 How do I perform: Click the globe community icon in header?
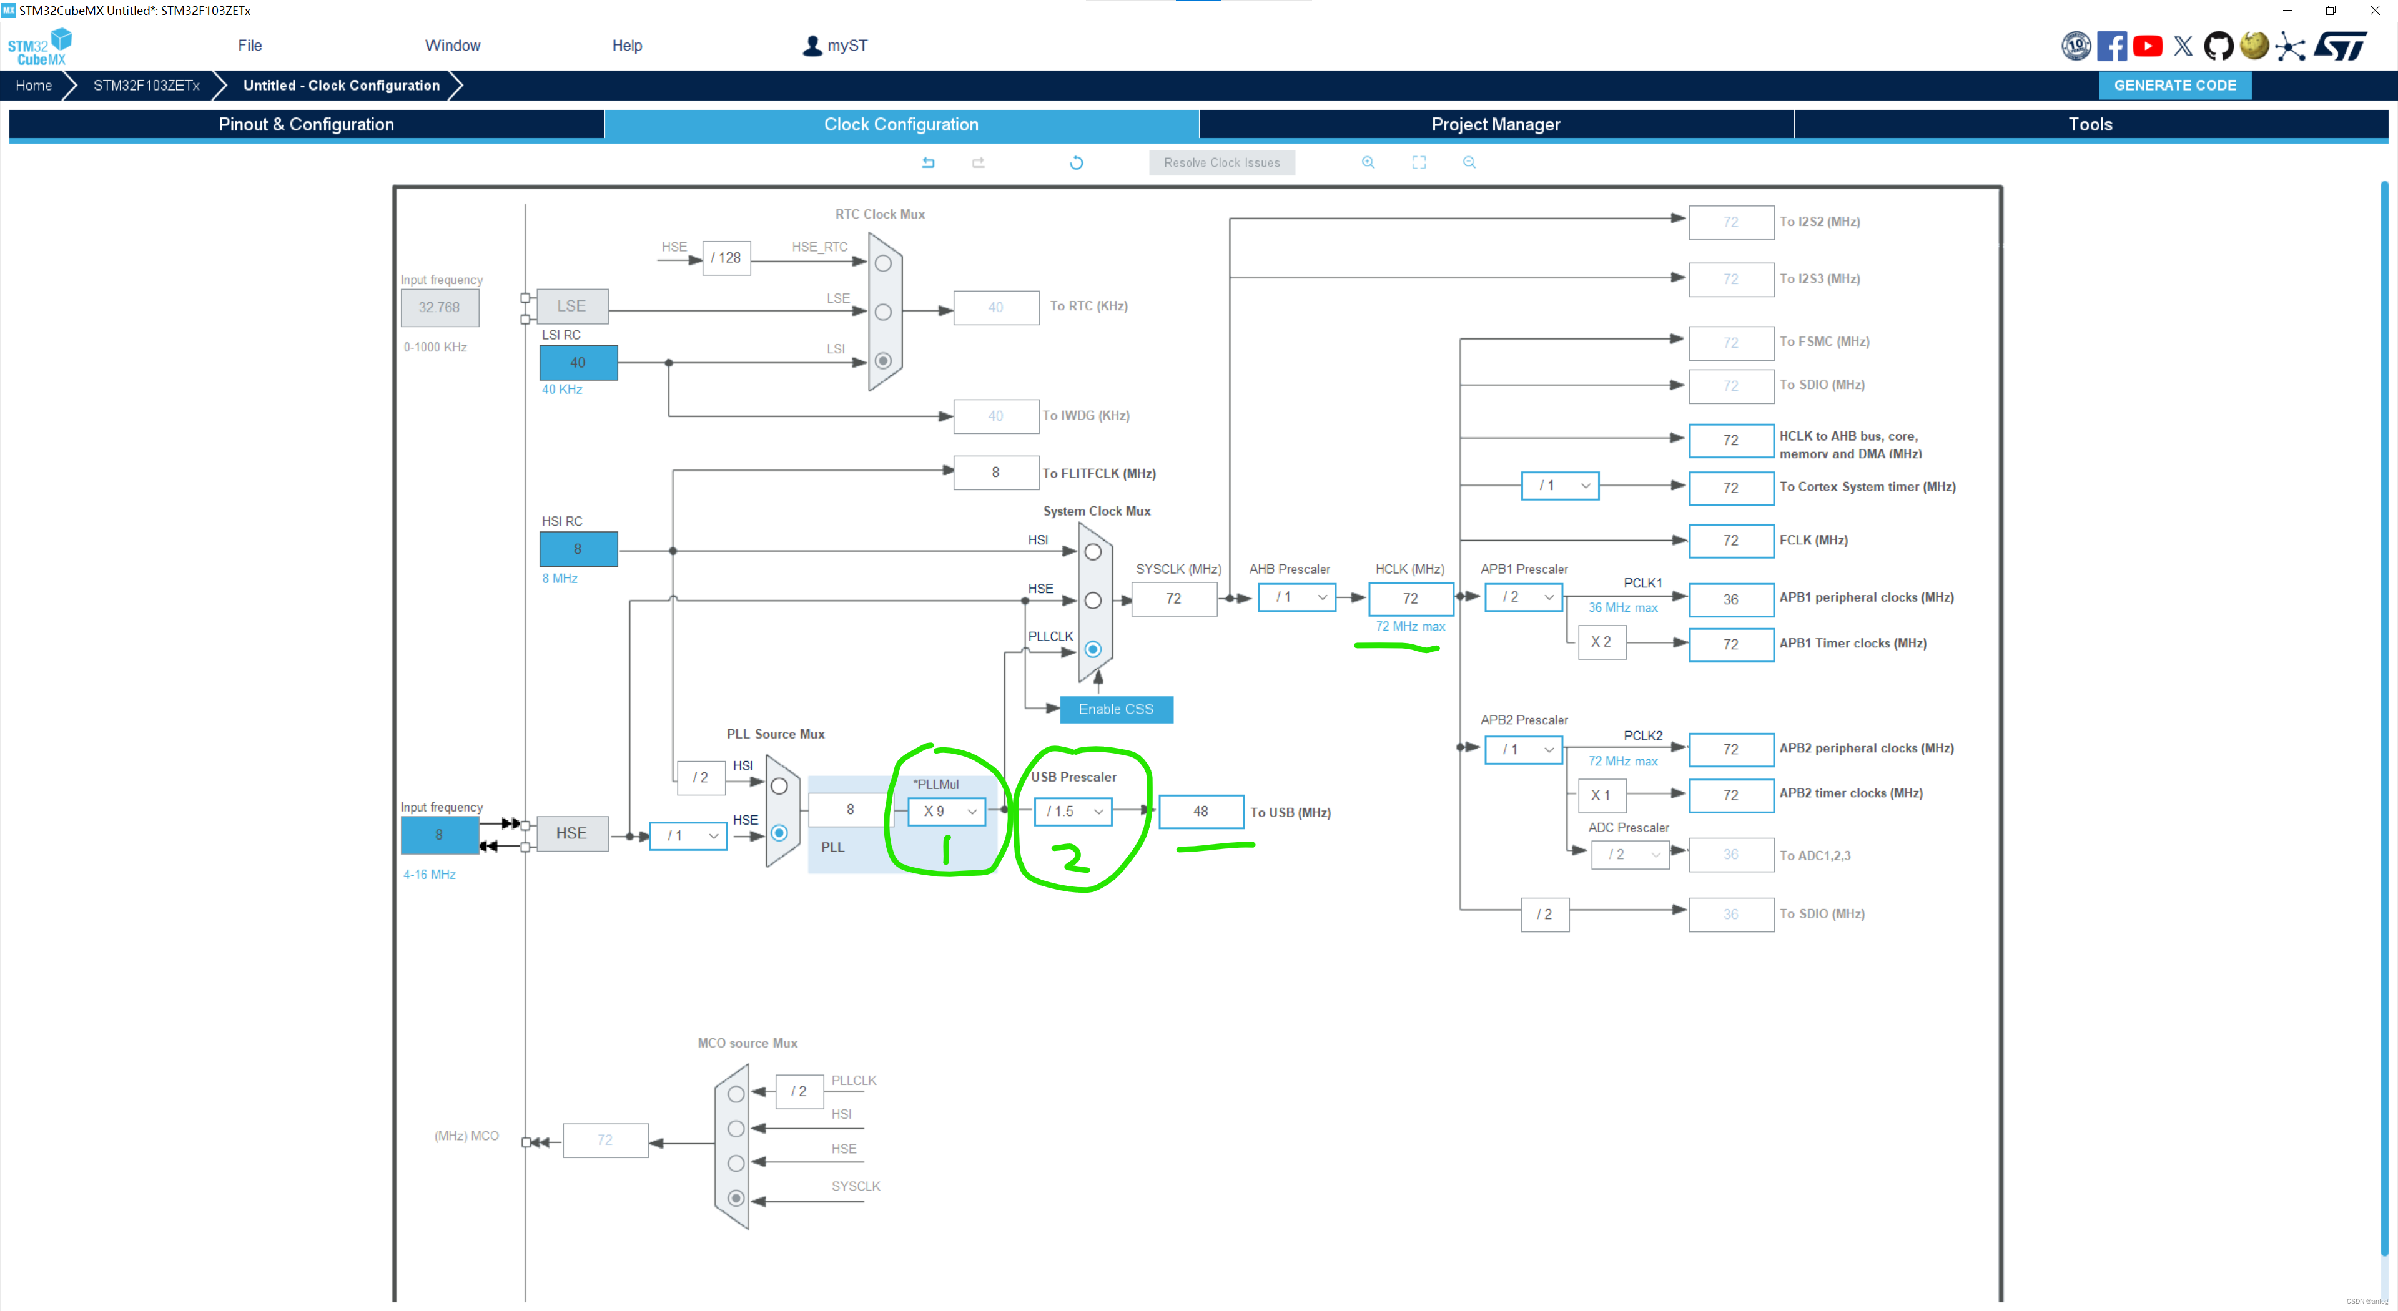2254,45
